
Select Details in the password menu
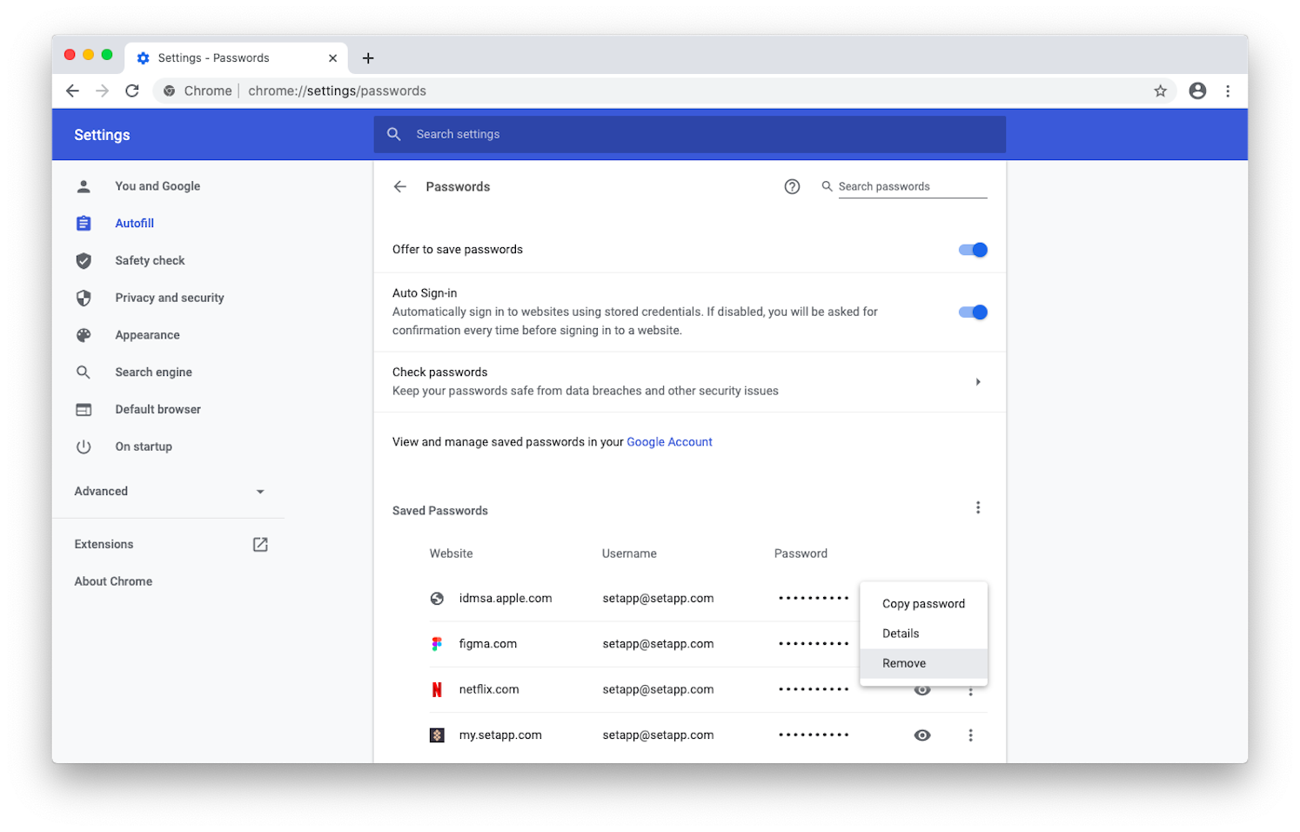pos(901,634)
